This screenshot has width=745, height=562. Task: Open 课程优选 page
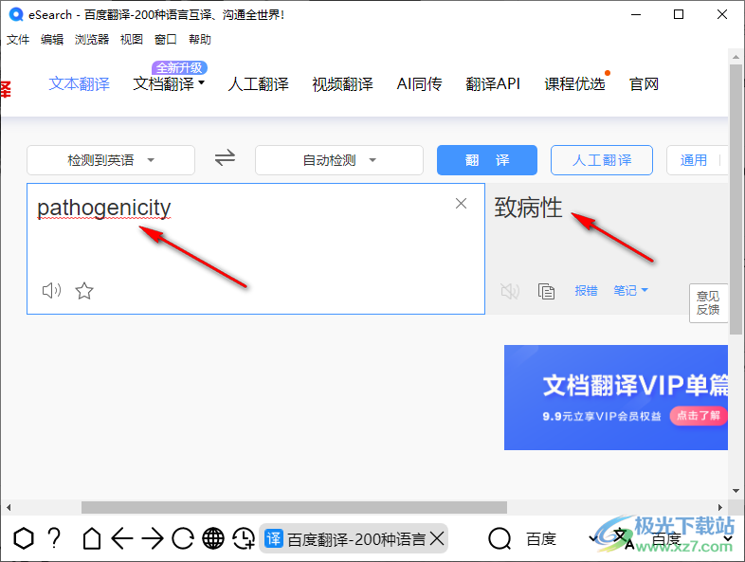pyautogui.click(x=575, y=84)
